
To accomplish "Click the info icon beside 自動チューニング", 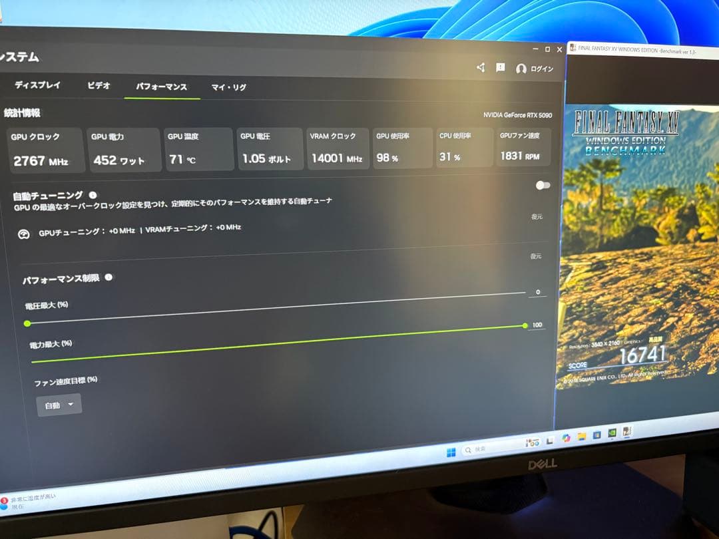I will 93,195.
